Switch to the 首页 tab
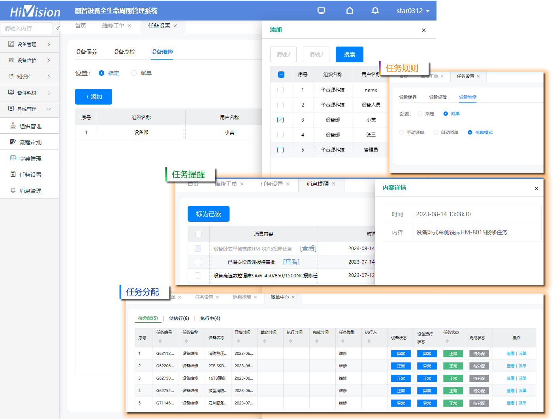 (81, 26)
